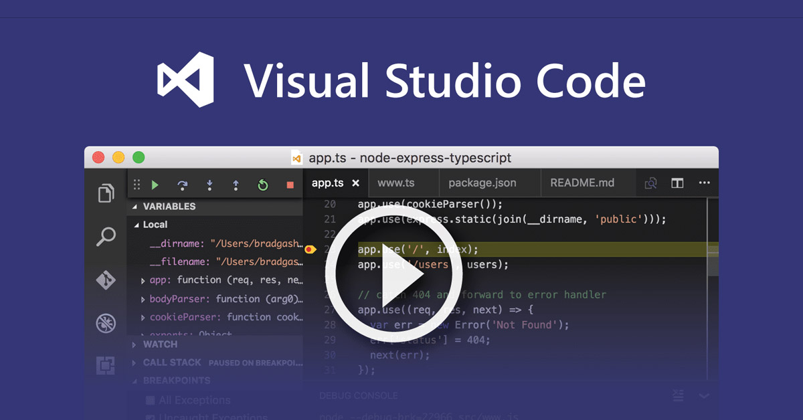Screen dimensions: 803x420
Task: Click line number 30 in gutter
Action: (330, 355)
